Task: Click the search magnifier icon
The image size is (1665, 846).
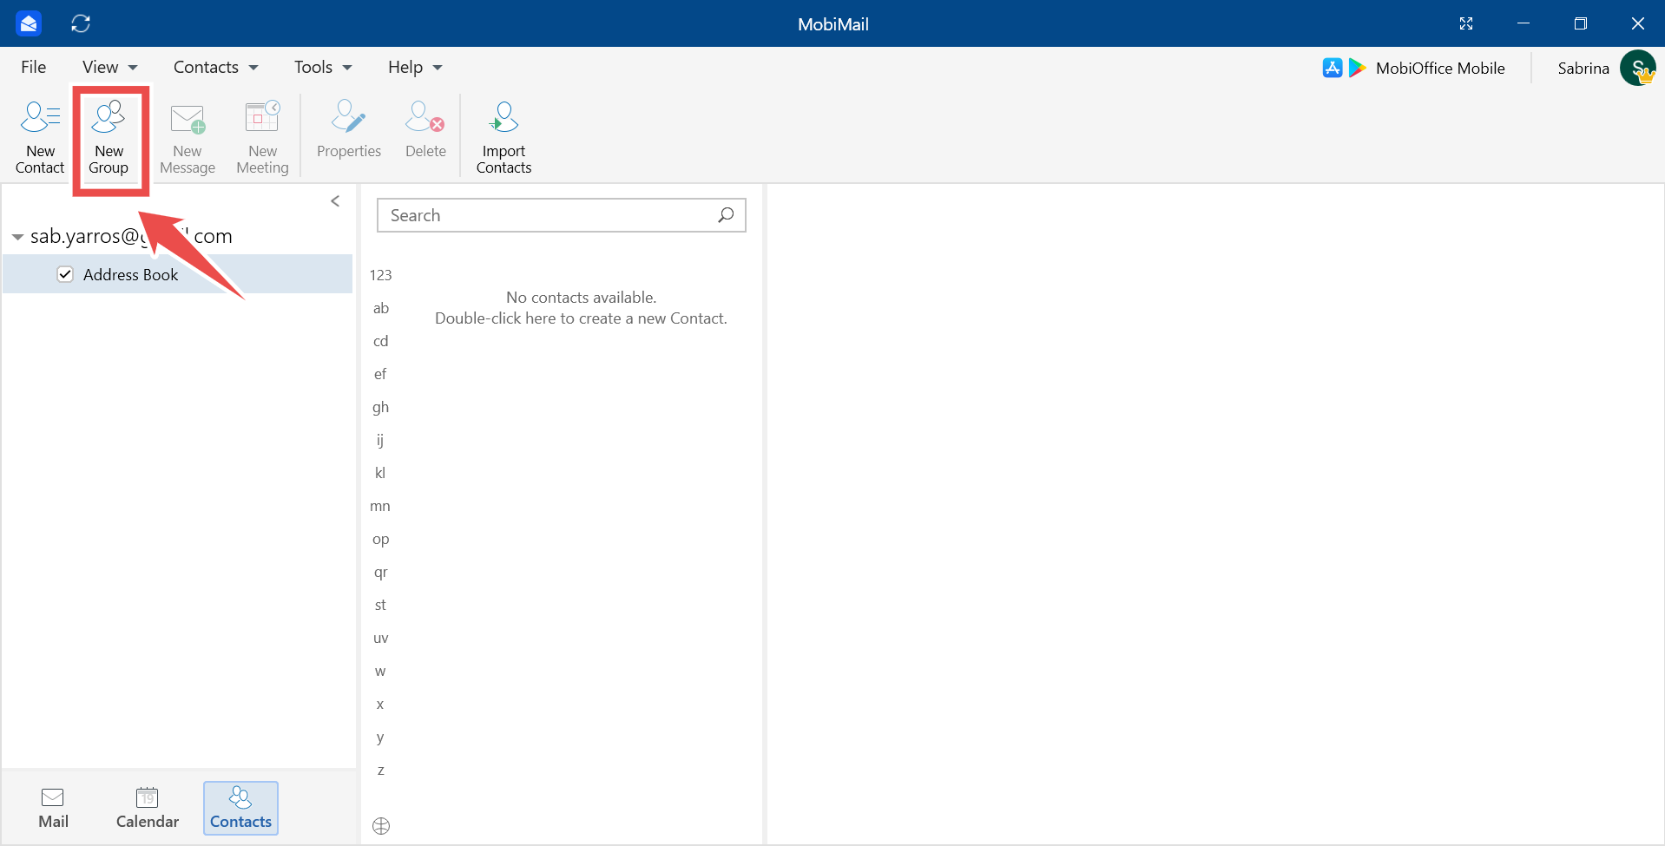Action: click(x=726, y=215)
